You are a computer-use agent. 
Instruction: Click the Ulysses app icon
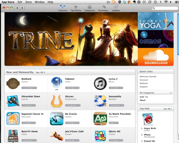click(57, 101)
